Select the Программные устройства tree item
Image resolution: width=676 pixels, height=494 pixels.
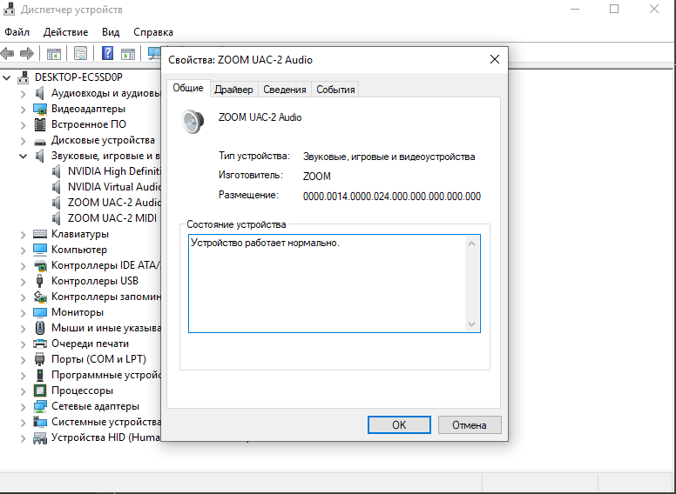pos(106,375)
